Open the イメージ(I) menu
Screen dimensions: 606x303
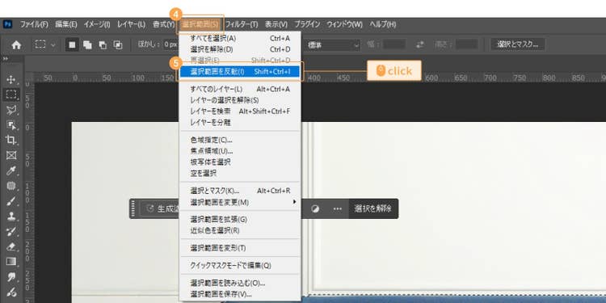pyautogui.click(x=97, y=24)
